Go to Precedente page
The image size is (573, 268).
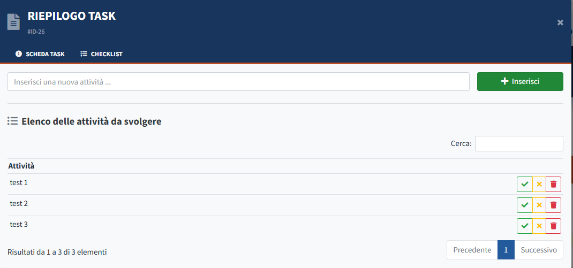472,250
